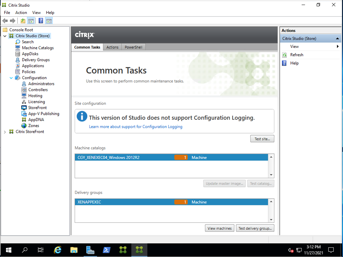
Task: Switch to the PowerShell tab
Action: pos(133,47)
